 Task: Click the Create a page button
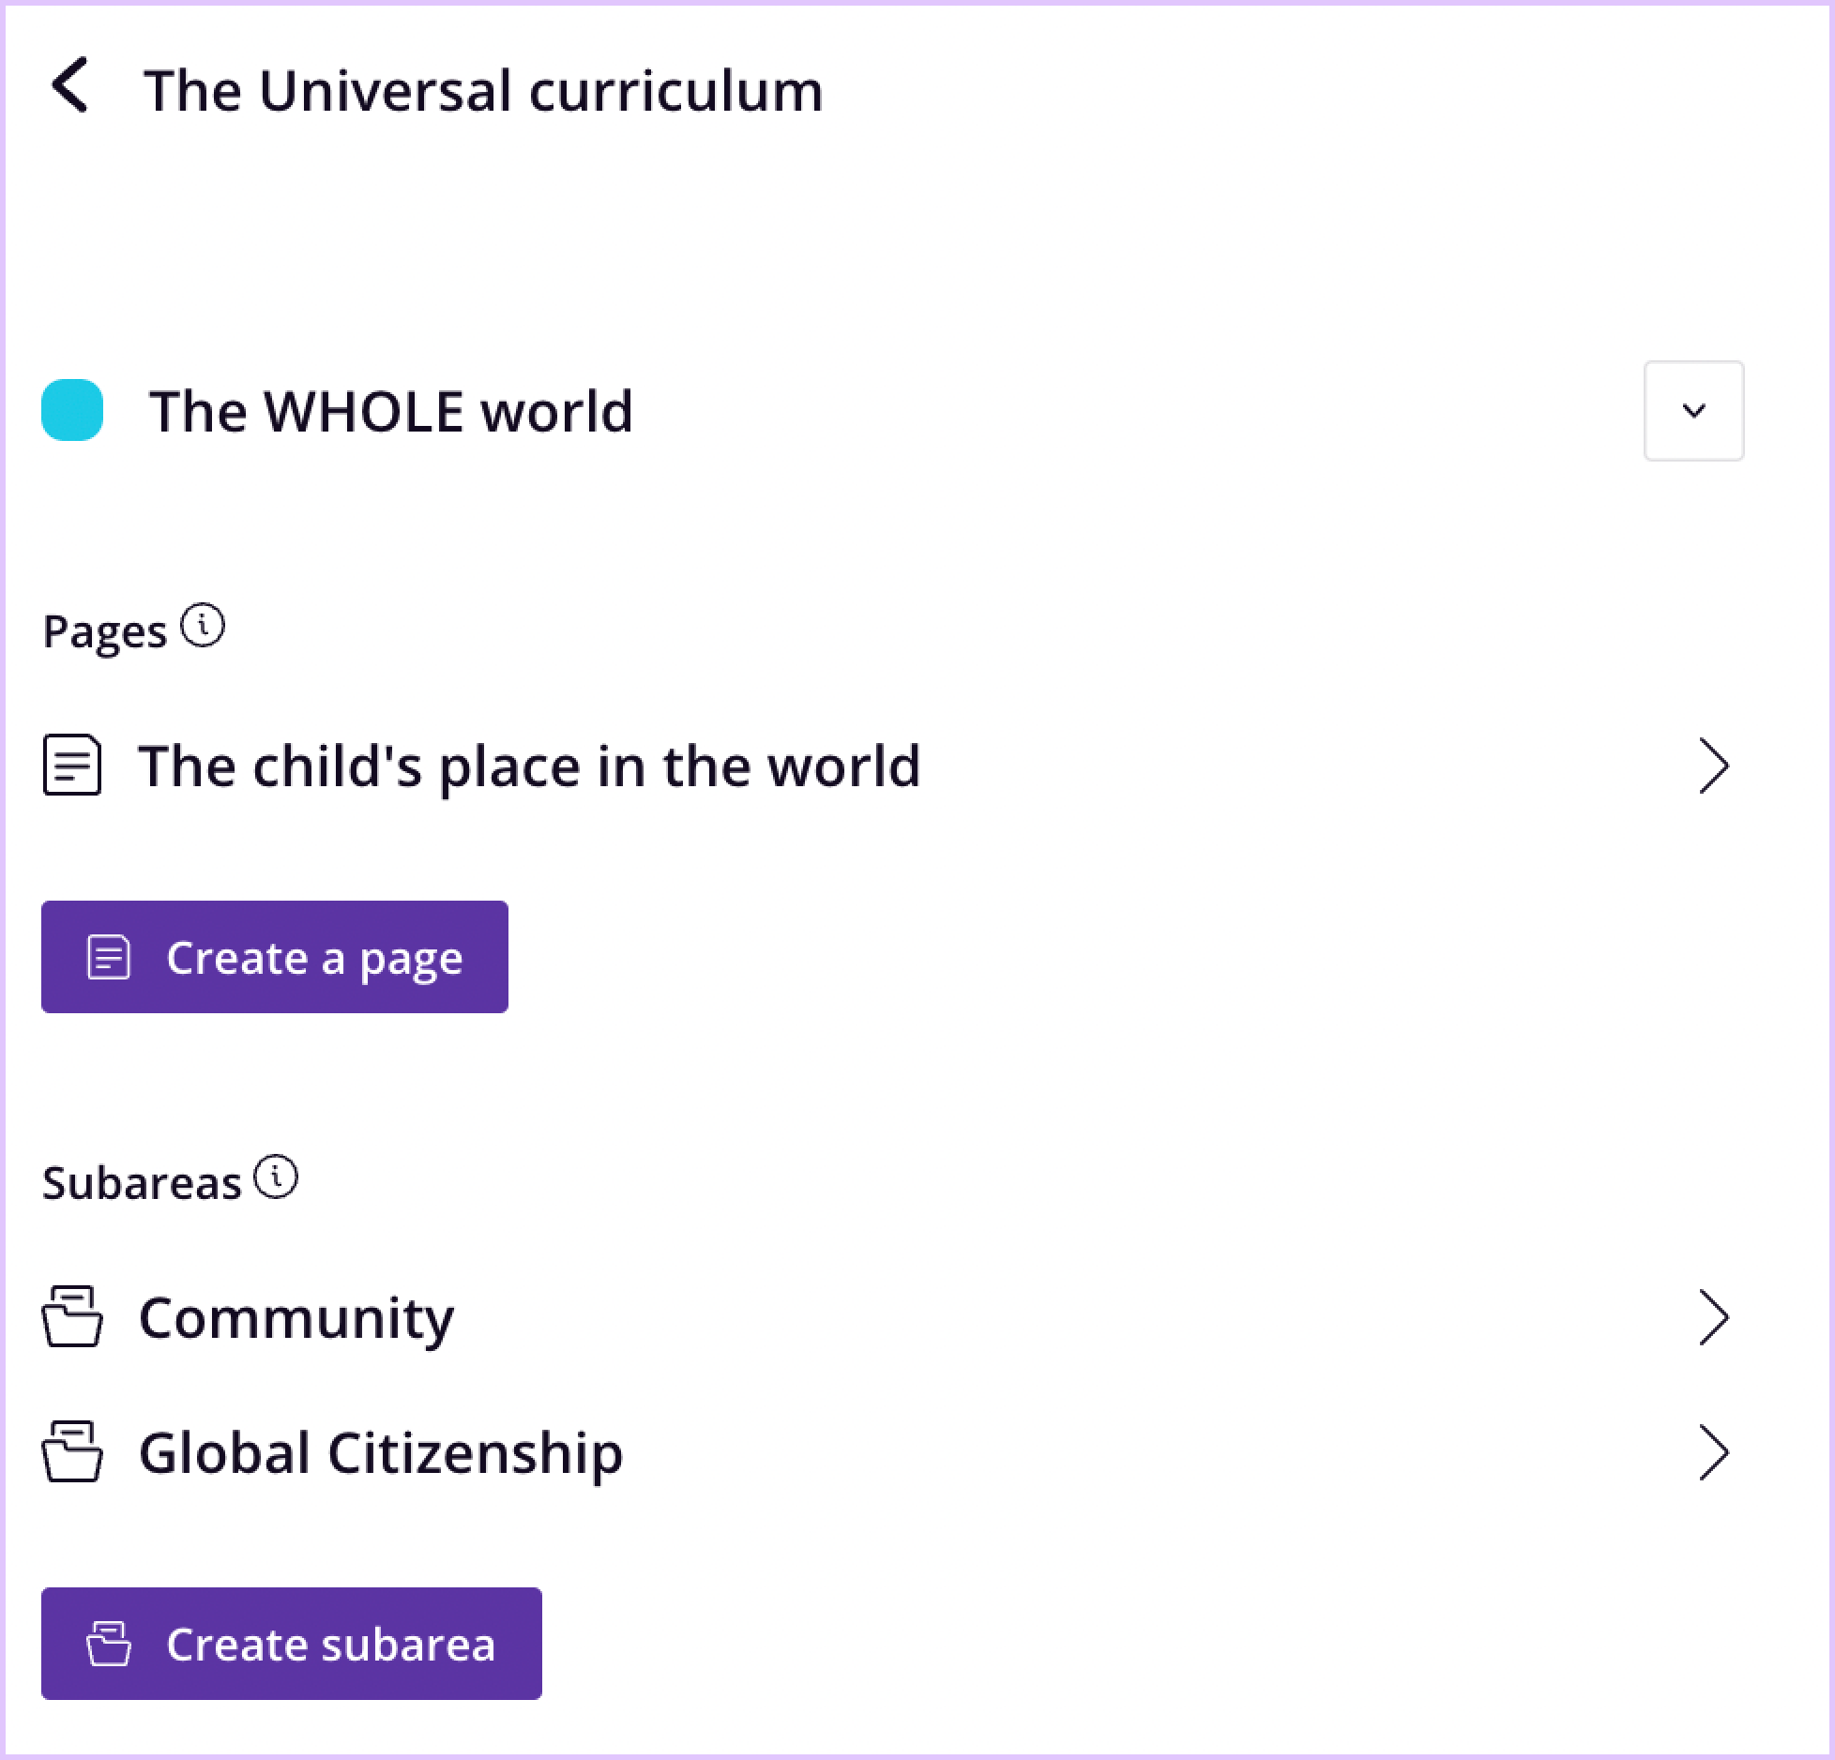tap(274, 957)
